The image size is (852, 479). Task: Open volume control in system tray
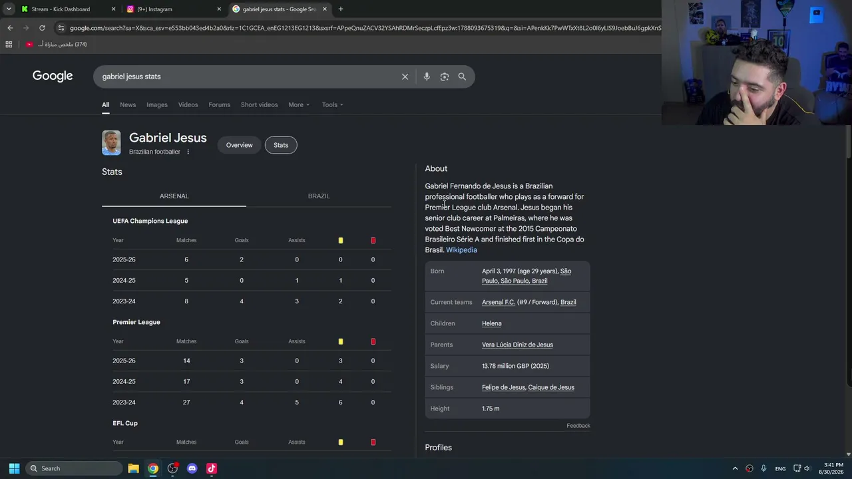[x=807, y=468]
